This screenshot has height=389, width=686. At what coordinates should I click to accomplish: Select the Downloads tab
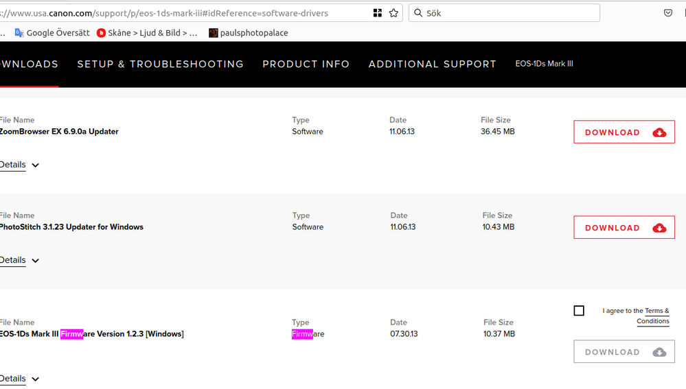[29, 64]
